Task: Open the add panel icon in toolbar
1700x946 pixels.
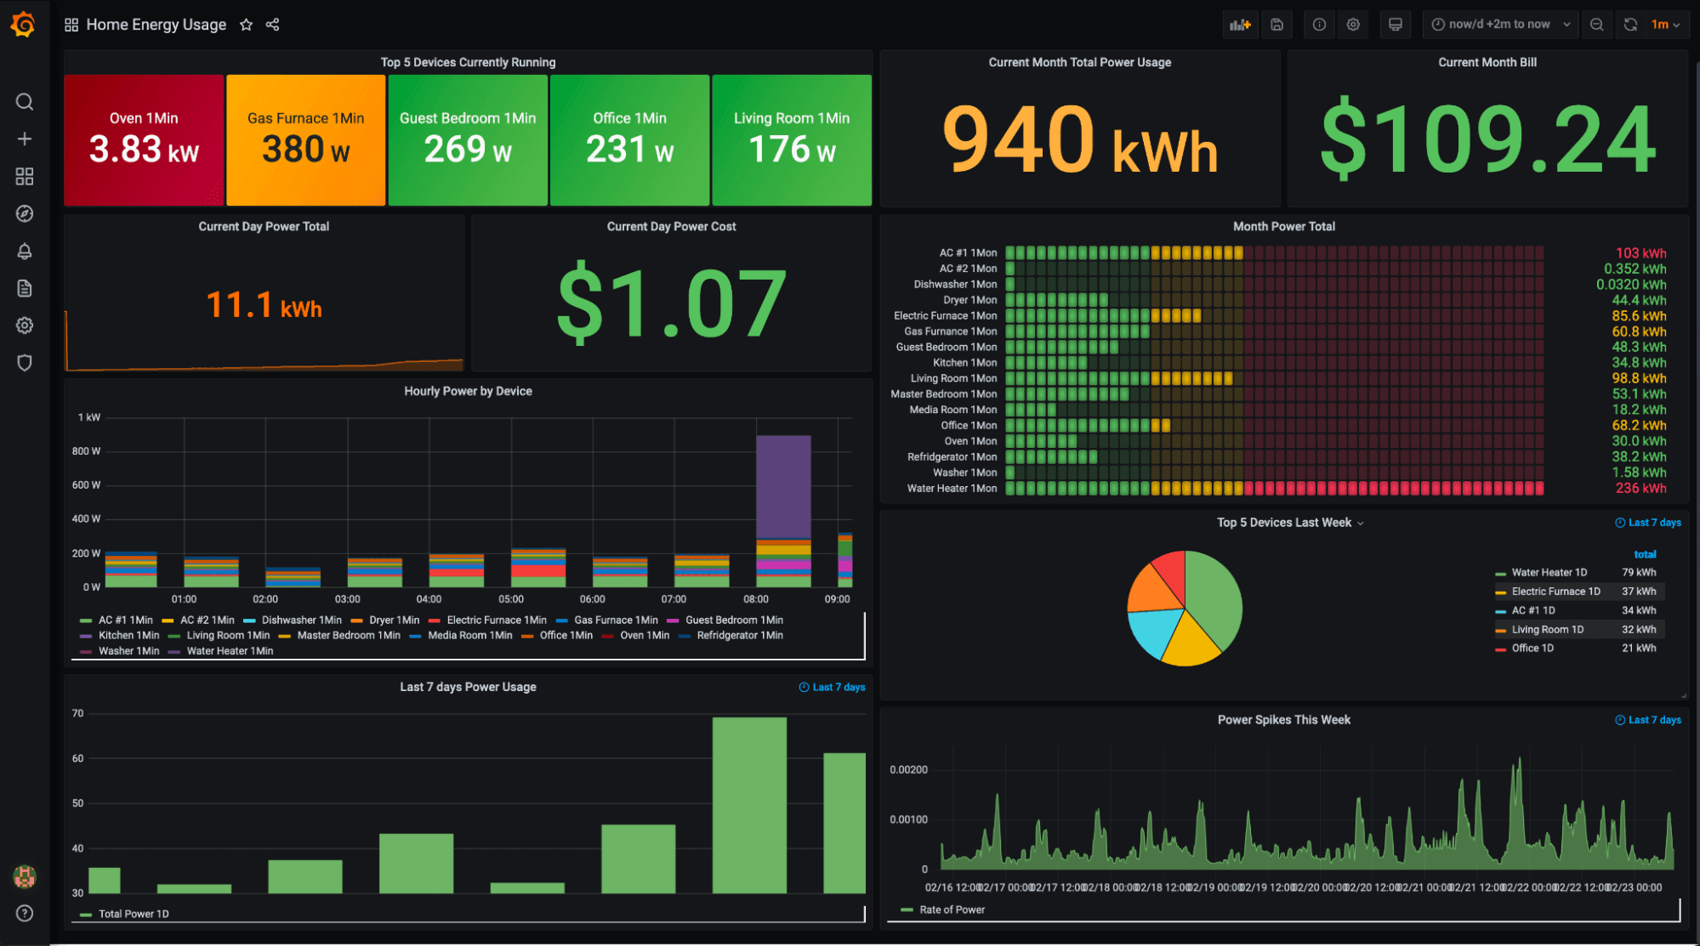Action: coord(1239,24)
